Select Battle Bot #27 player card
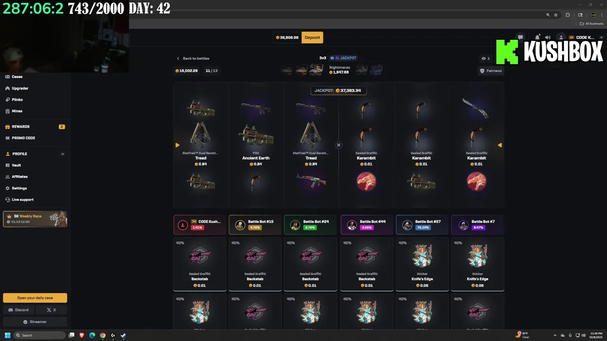This screenshot has width=607, height=341. point(422,224)
